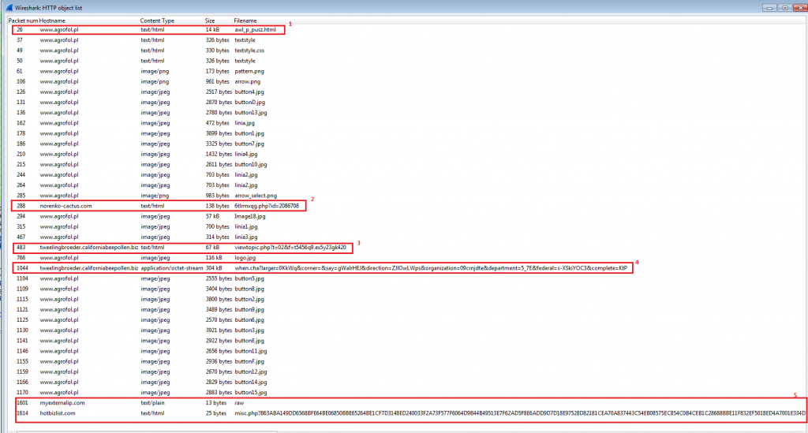Select the button5.jpg row

407,278
